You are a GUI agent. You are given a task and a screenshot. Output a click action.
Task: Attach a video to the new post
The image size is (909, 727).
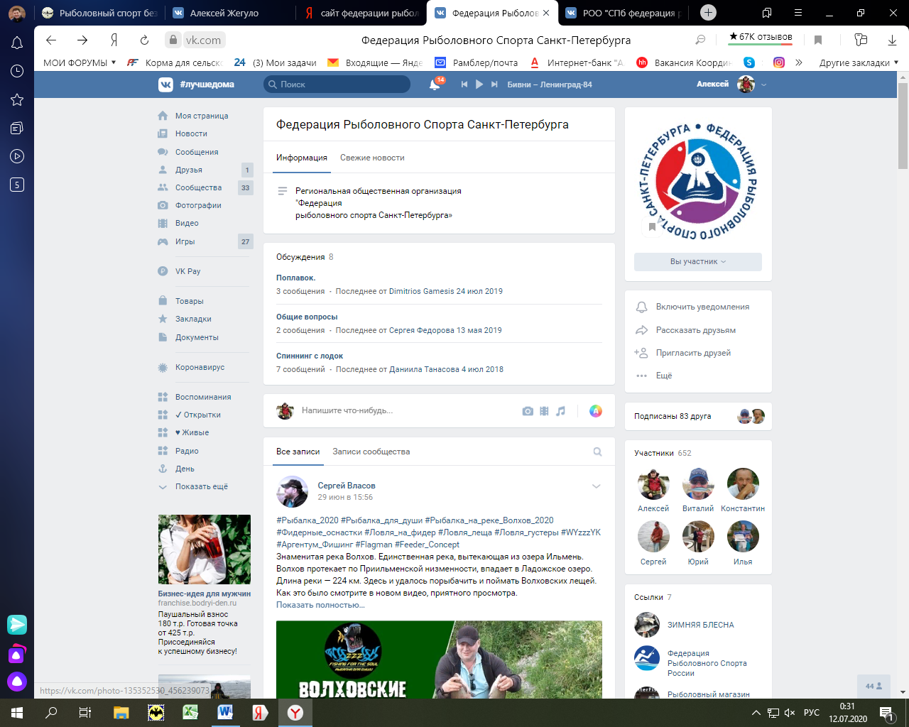(x=544, y=411)
